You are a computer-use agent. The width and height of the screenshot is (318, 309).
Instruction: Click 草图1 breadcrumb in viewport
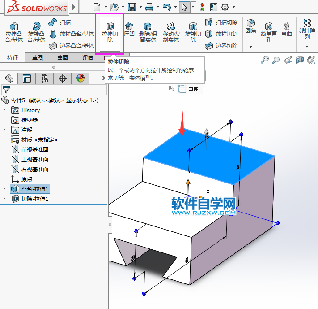190,89
